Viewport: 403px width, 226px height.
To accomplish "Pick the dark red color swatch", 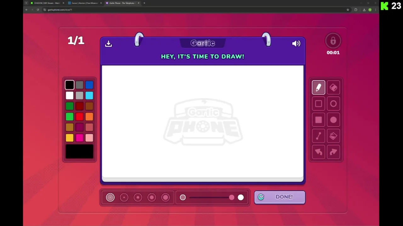I will 79,106.
